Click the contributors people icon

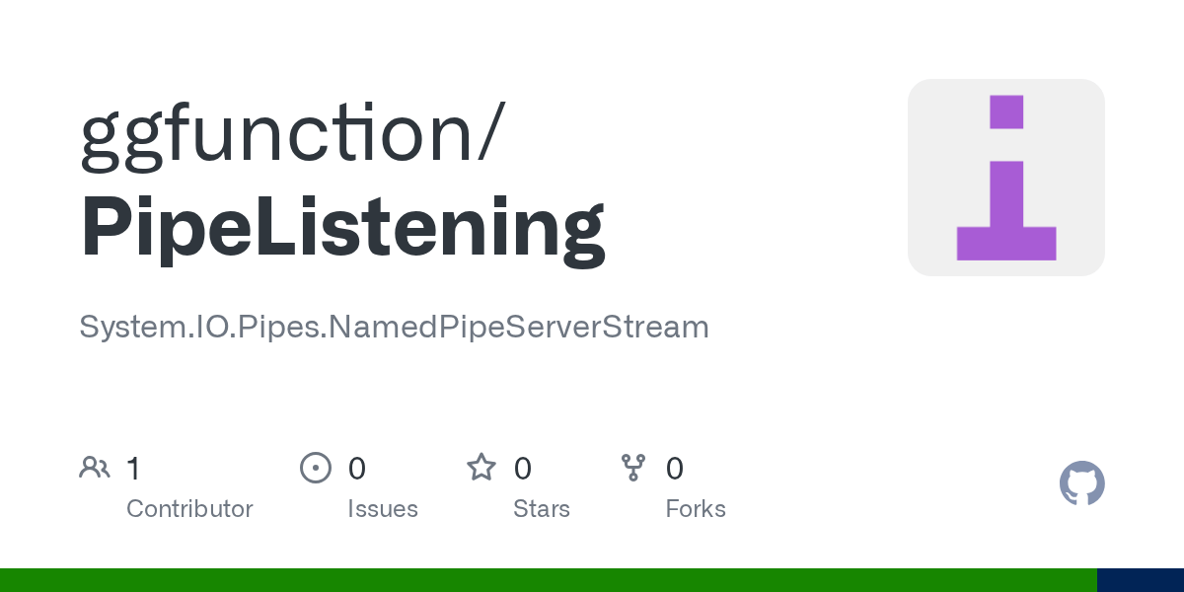tap(95, 468)
